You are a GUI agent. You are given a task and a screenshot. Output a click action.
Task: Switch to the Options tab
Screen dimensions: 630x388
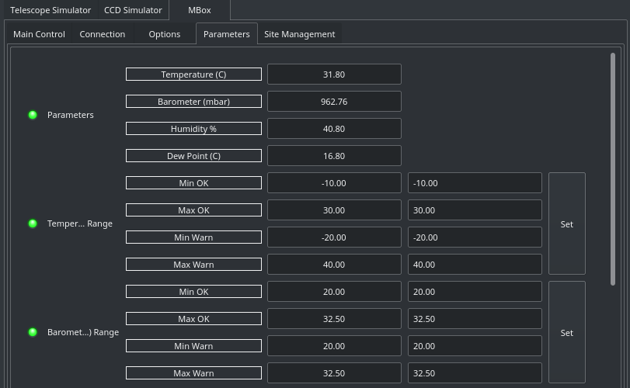coord(165,34)
